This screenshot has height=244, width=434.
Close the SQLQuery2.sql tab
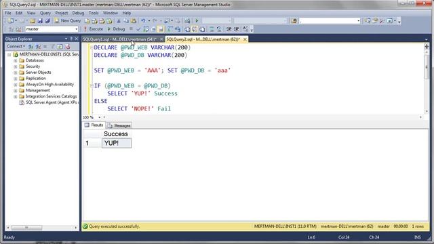(245, 39)
